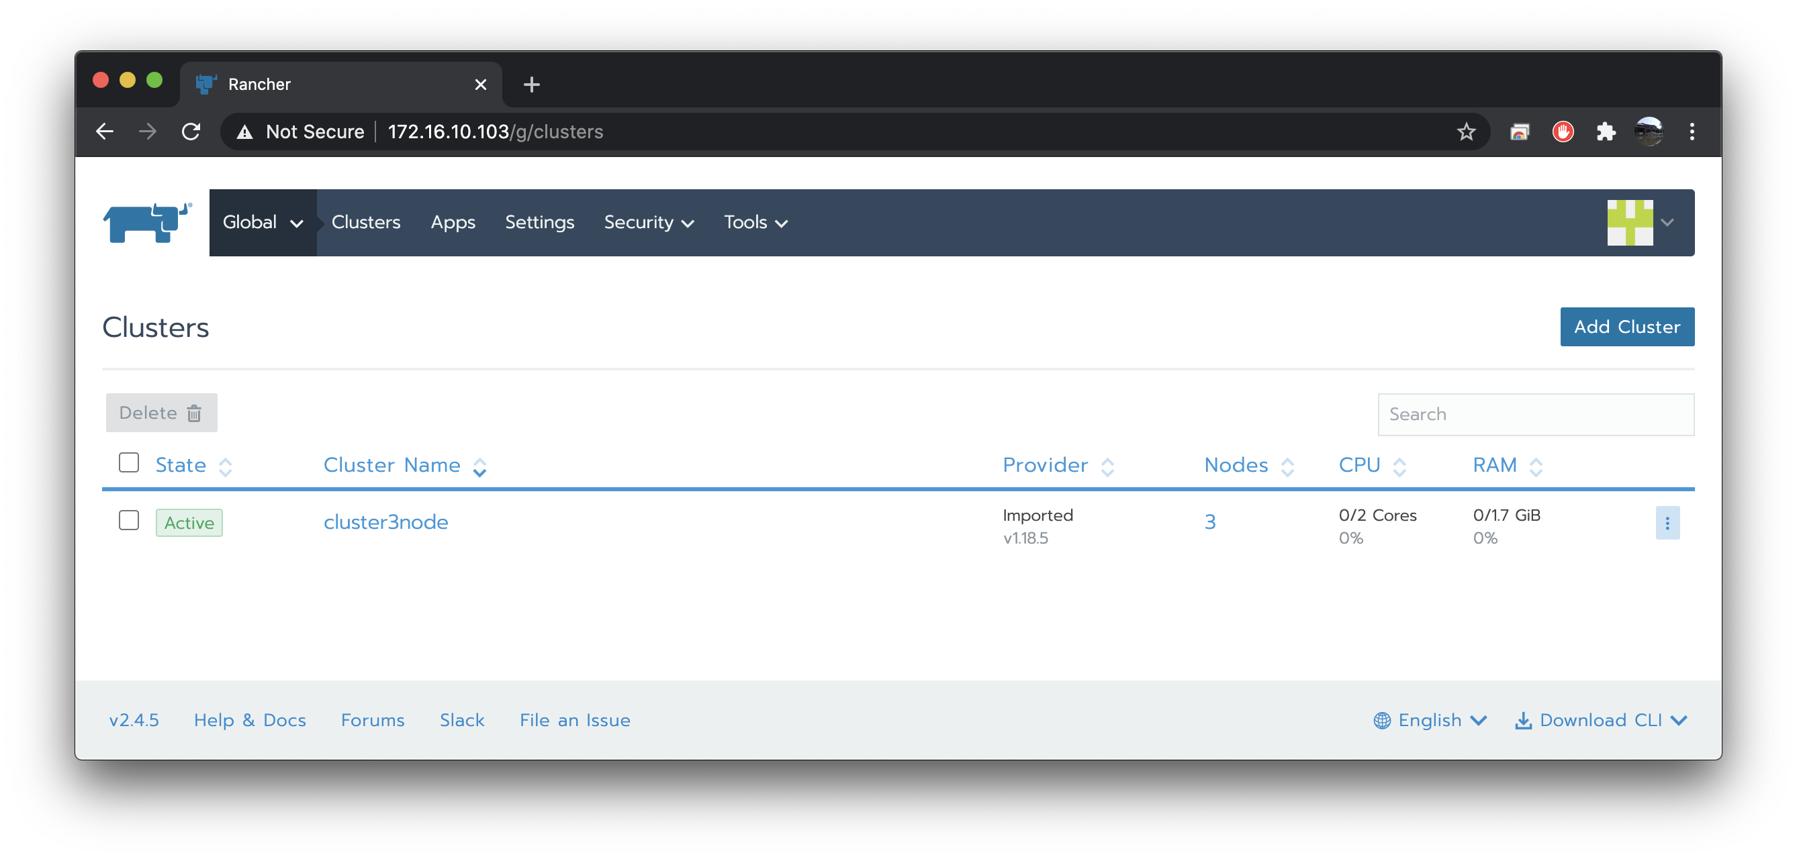This screenshot has width=1797, height=859.
Task: Click the browser reload icon
Action: [x=191, y=132]
